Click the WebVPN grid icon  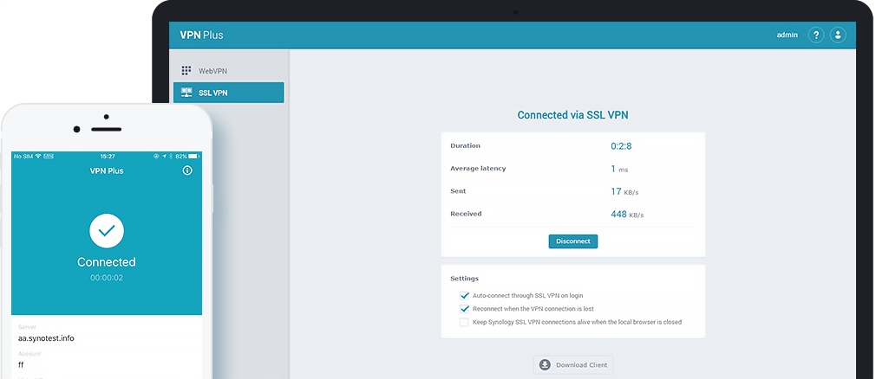[186, 71]
